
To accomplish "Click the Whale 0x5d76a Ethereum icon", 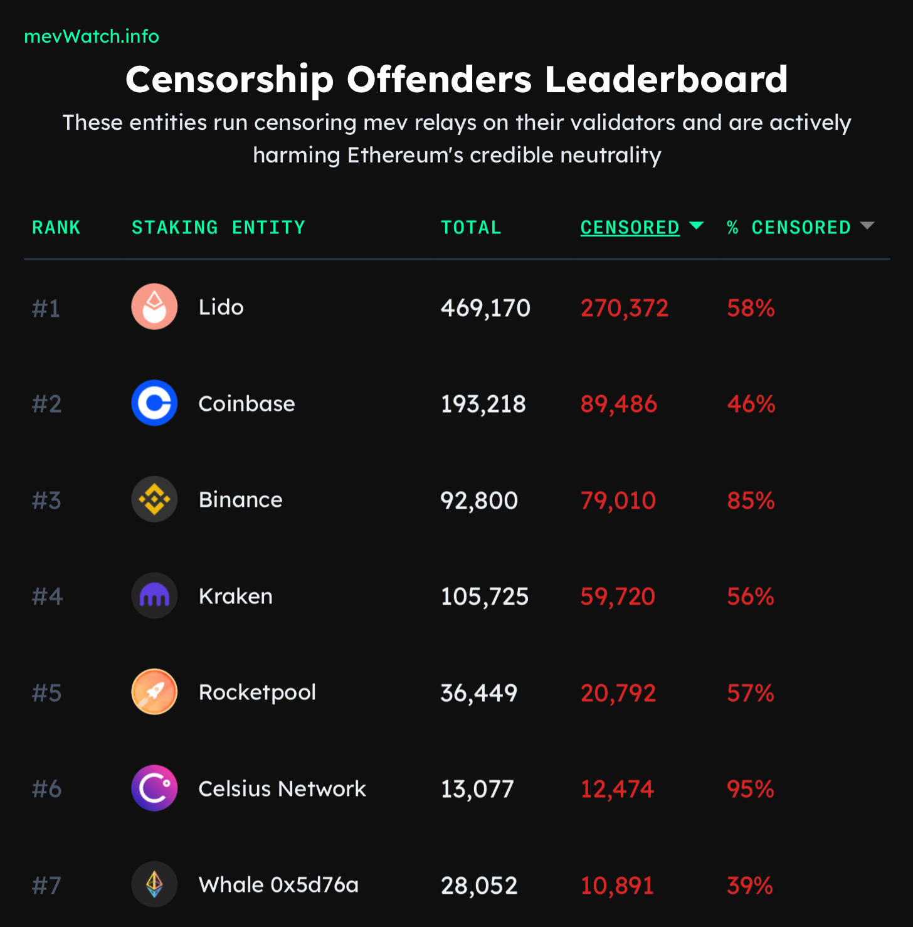I will pyautogui.click(x=154, y=884).
